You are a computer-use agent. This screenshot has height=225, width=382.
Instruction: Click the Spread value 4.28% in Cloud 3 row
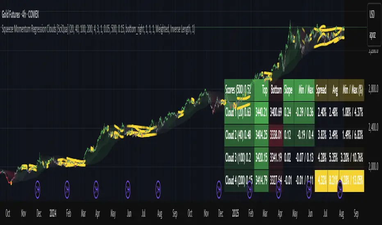pos(322,158)
